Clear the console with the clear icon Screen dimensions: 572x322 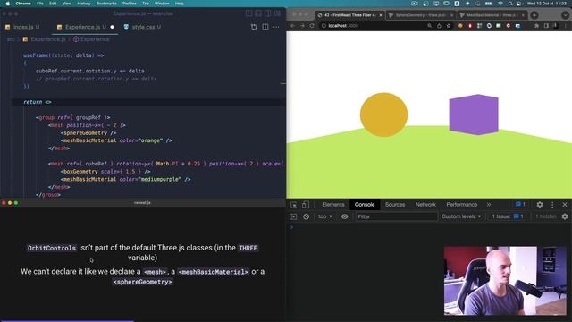[x=306, y=216]
